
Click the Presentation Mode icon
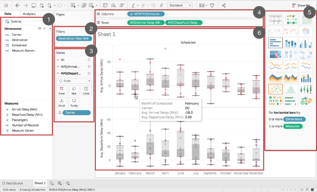click(x=212, y=6)
